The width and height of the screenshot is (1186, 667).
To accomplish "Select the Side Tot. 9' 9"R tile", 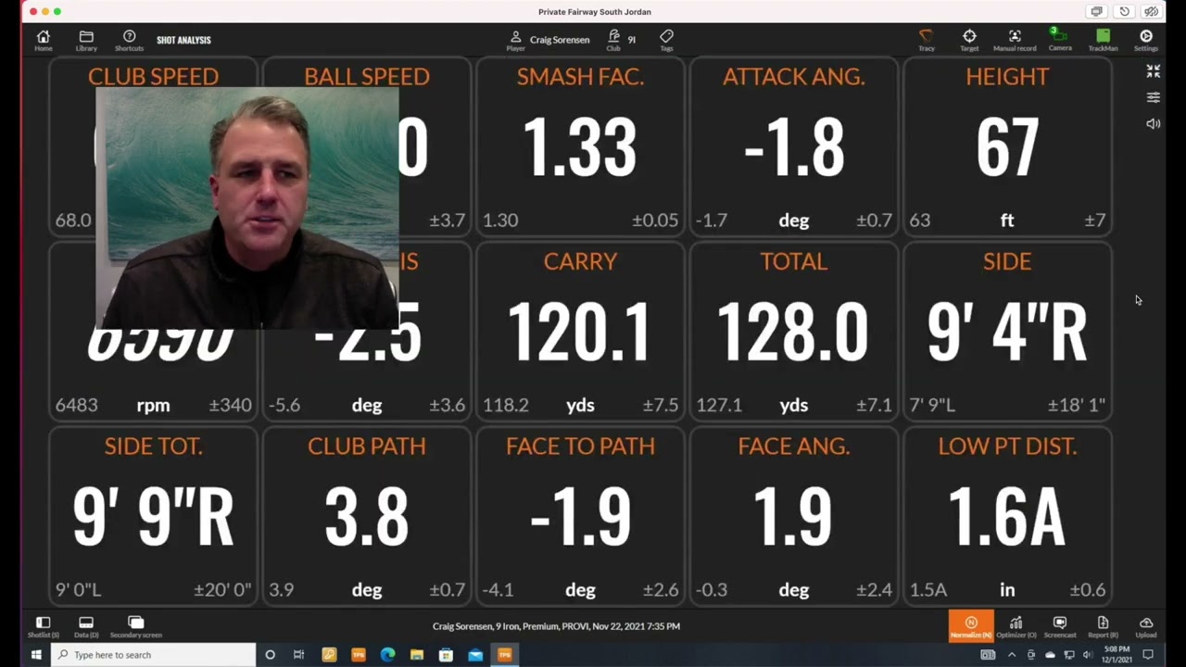I will 153,515.
